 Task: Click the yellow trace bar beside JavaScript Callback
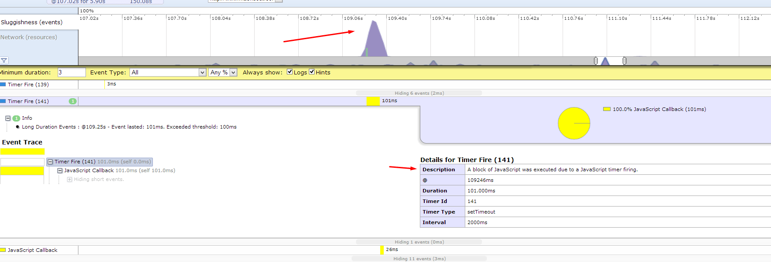click(x=22, y=171)
